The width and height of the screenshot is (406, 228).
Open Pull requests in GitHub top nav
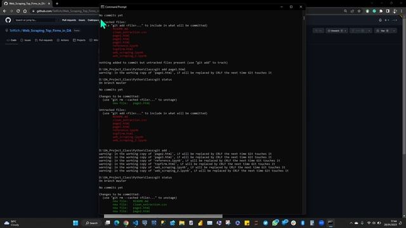[x=69, y=20]
